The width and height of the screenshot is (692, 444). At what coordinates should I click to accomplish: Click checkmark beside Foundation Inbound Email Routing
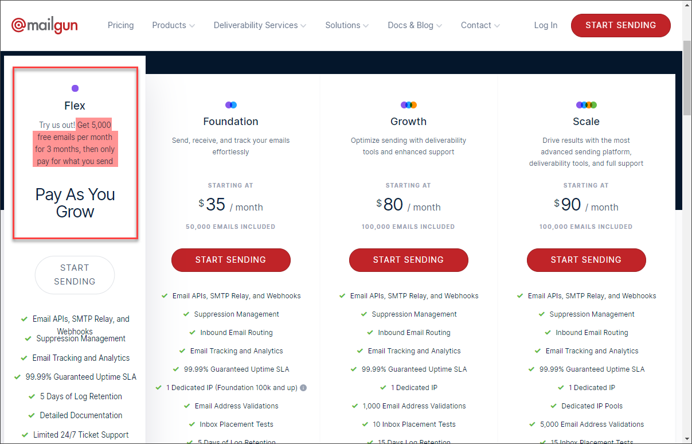(193, 333)
